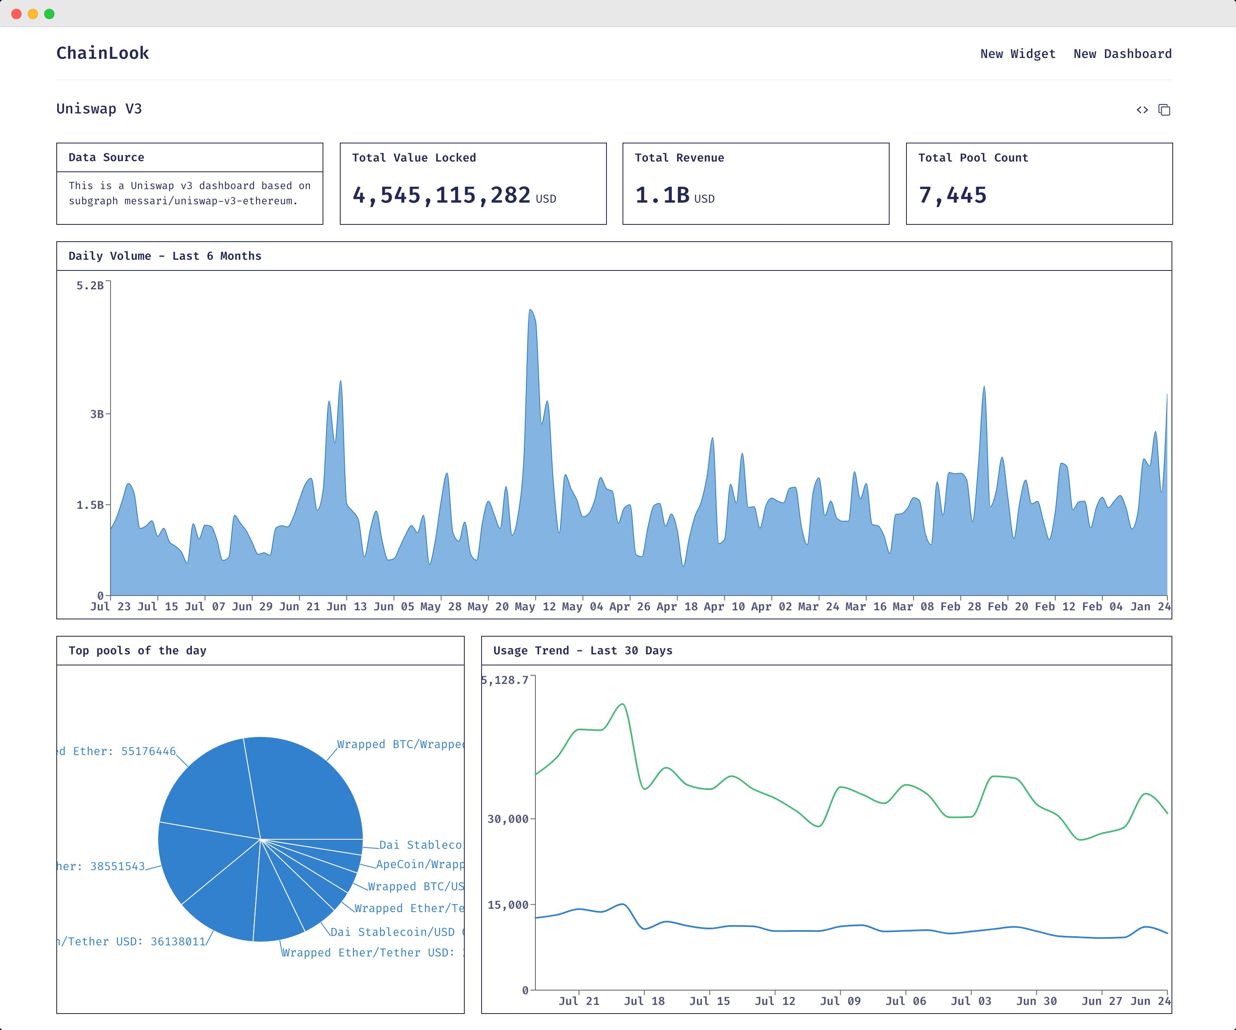This screenshot has width=1236, height=1030.
Task: Click the copy dashboard icon
Action: [x=1164, y=110]
